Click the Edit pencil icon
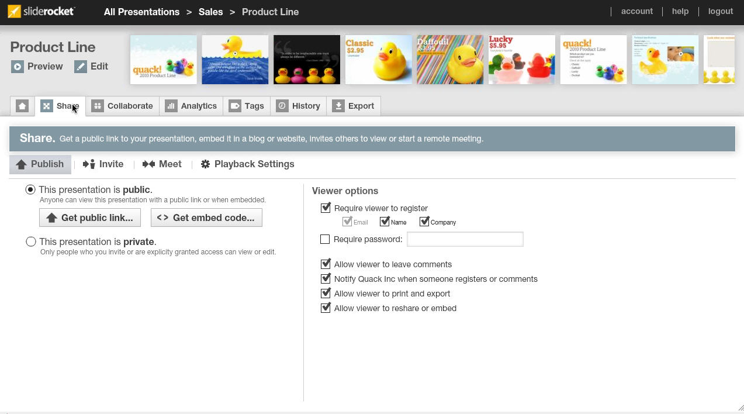The width and height of the screenshot is (744, 414). tap(81, 67)
